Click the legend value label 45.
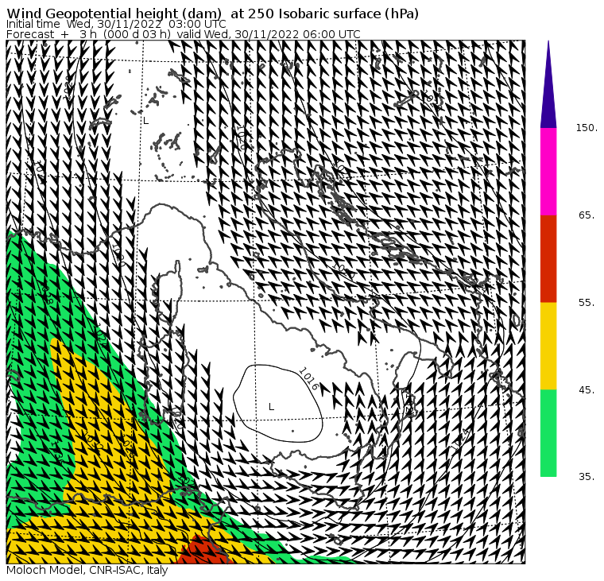This screenshot has width=604, height=581. (x=587, y=390)
